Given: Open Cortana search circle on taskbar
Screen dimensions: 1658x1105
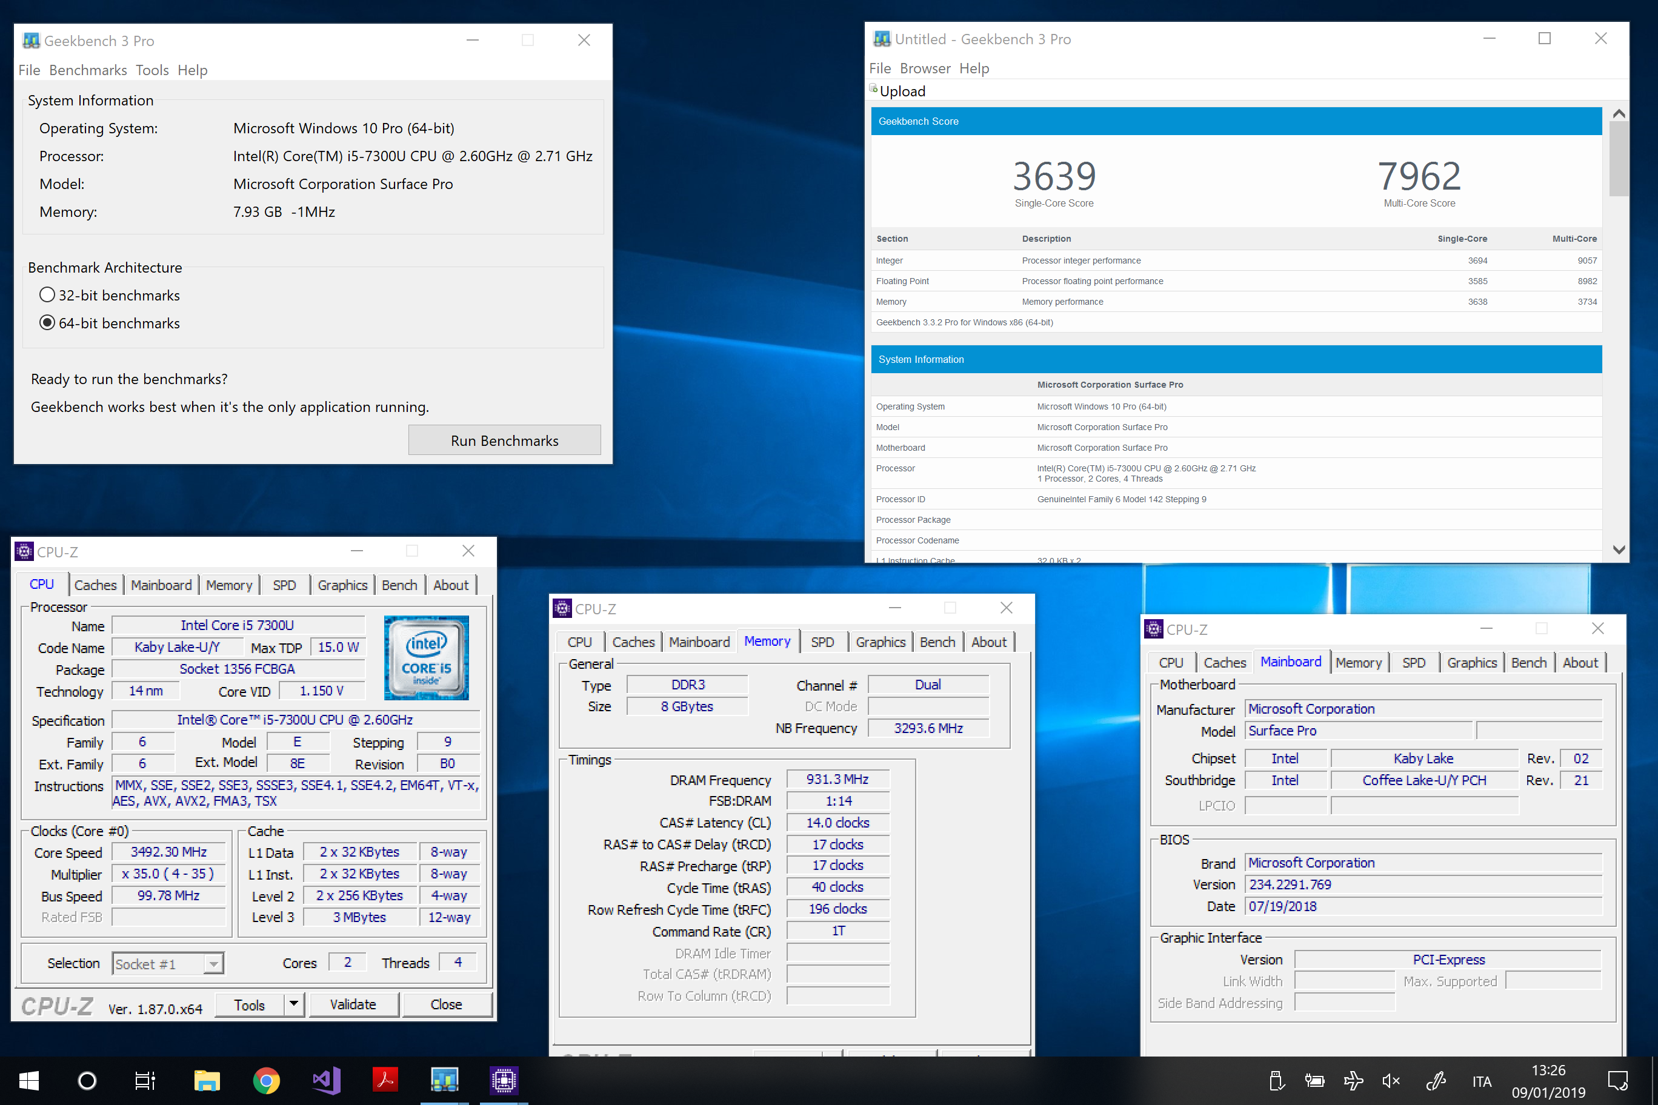Looking at the screenshot, I should pos(87,1080).
